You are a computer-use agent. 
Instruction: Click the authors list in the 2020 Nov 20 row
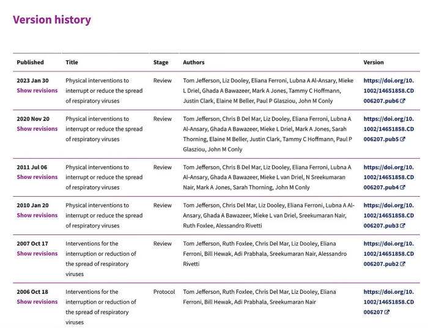(268, 134)
